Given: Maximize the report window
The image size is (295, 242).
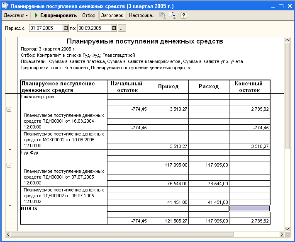Looking at the screenshot, I should coord(281,6).
